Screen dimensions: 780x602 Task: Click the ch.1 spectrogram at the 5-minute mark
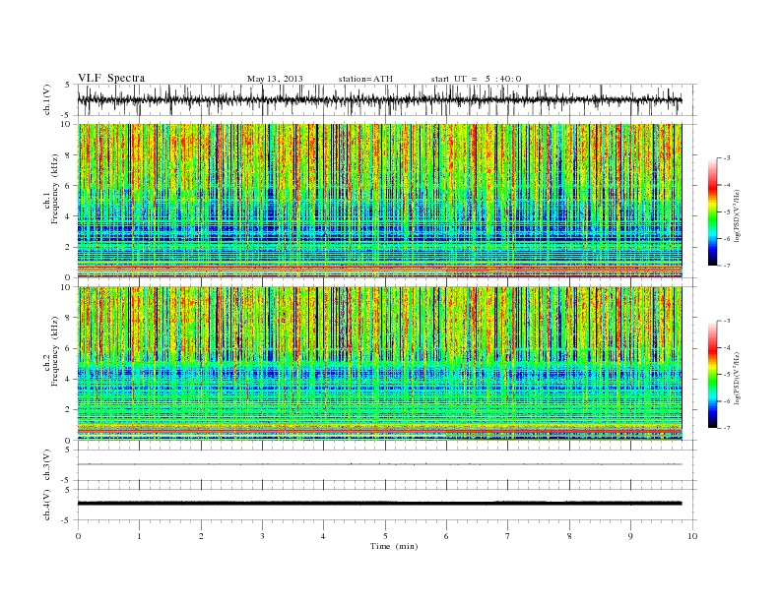click(x=385, y=201)
